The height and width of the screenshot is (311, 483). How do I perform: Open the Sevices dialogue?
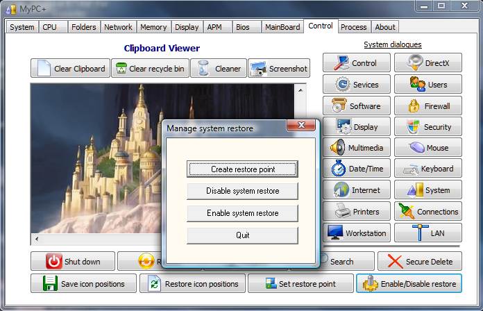coord(357,84)
